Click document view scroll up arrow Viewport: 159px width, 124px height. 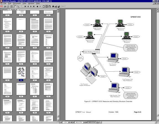[x=158, y=11]
